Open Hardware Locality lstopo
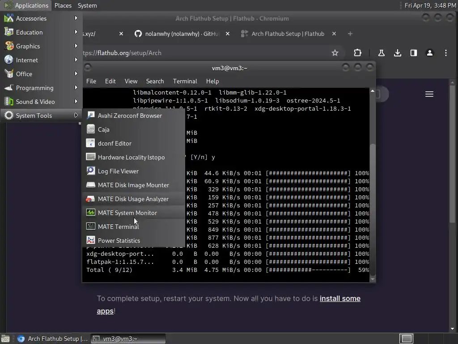Image resolution: width=458 pixels, height=344 pixels. 134,157
